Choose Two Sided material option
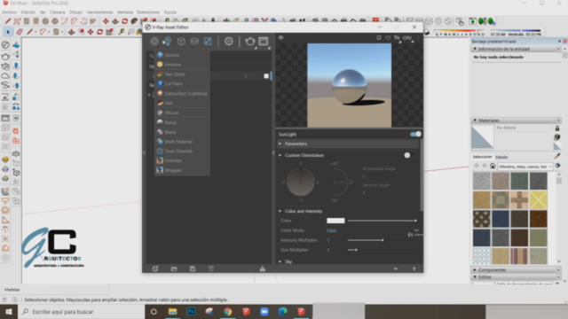Image resolution: width=568 pixels, height=319 pixels. pos(182,74)
